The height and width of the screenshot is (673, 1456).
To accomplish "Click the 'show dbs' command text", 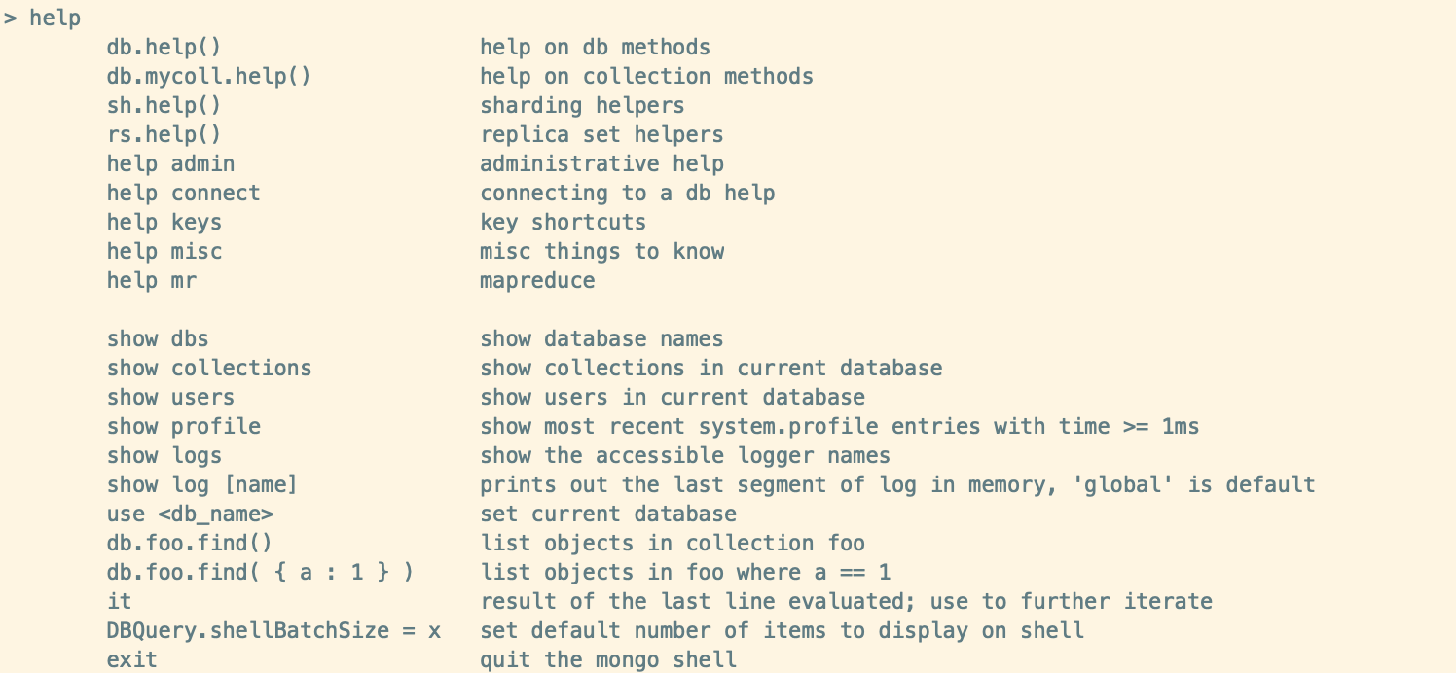I will coord(158,338).
